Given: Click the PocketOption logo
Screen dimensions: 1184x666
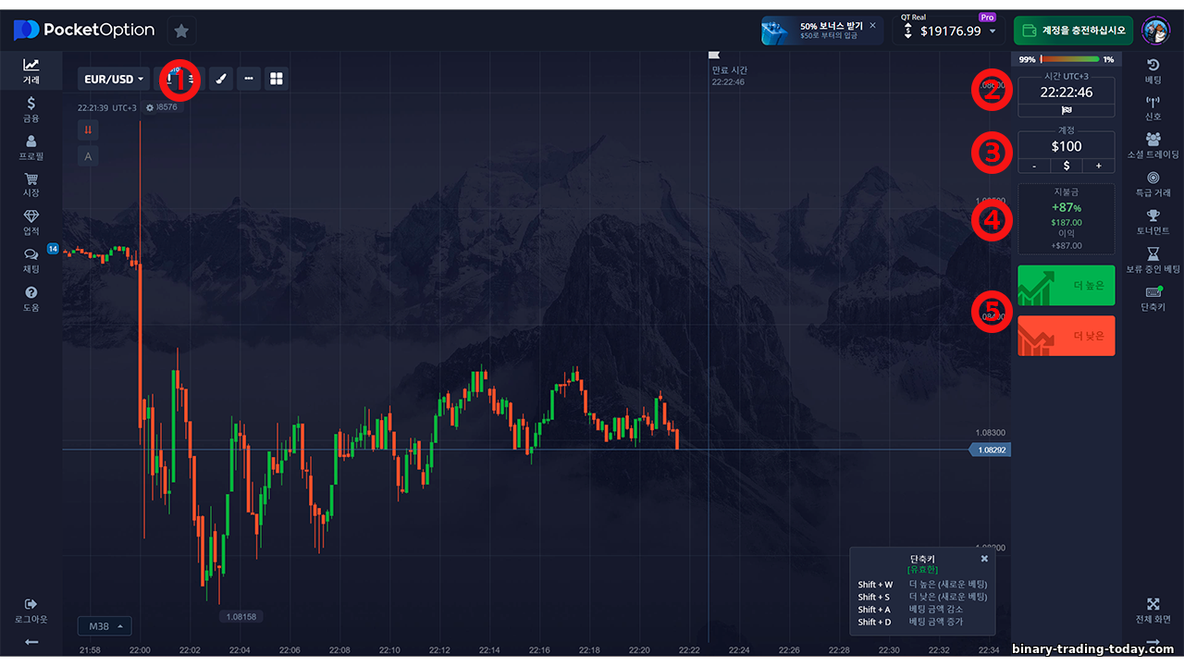Looking at the screenshot, I should coord(83,30).
